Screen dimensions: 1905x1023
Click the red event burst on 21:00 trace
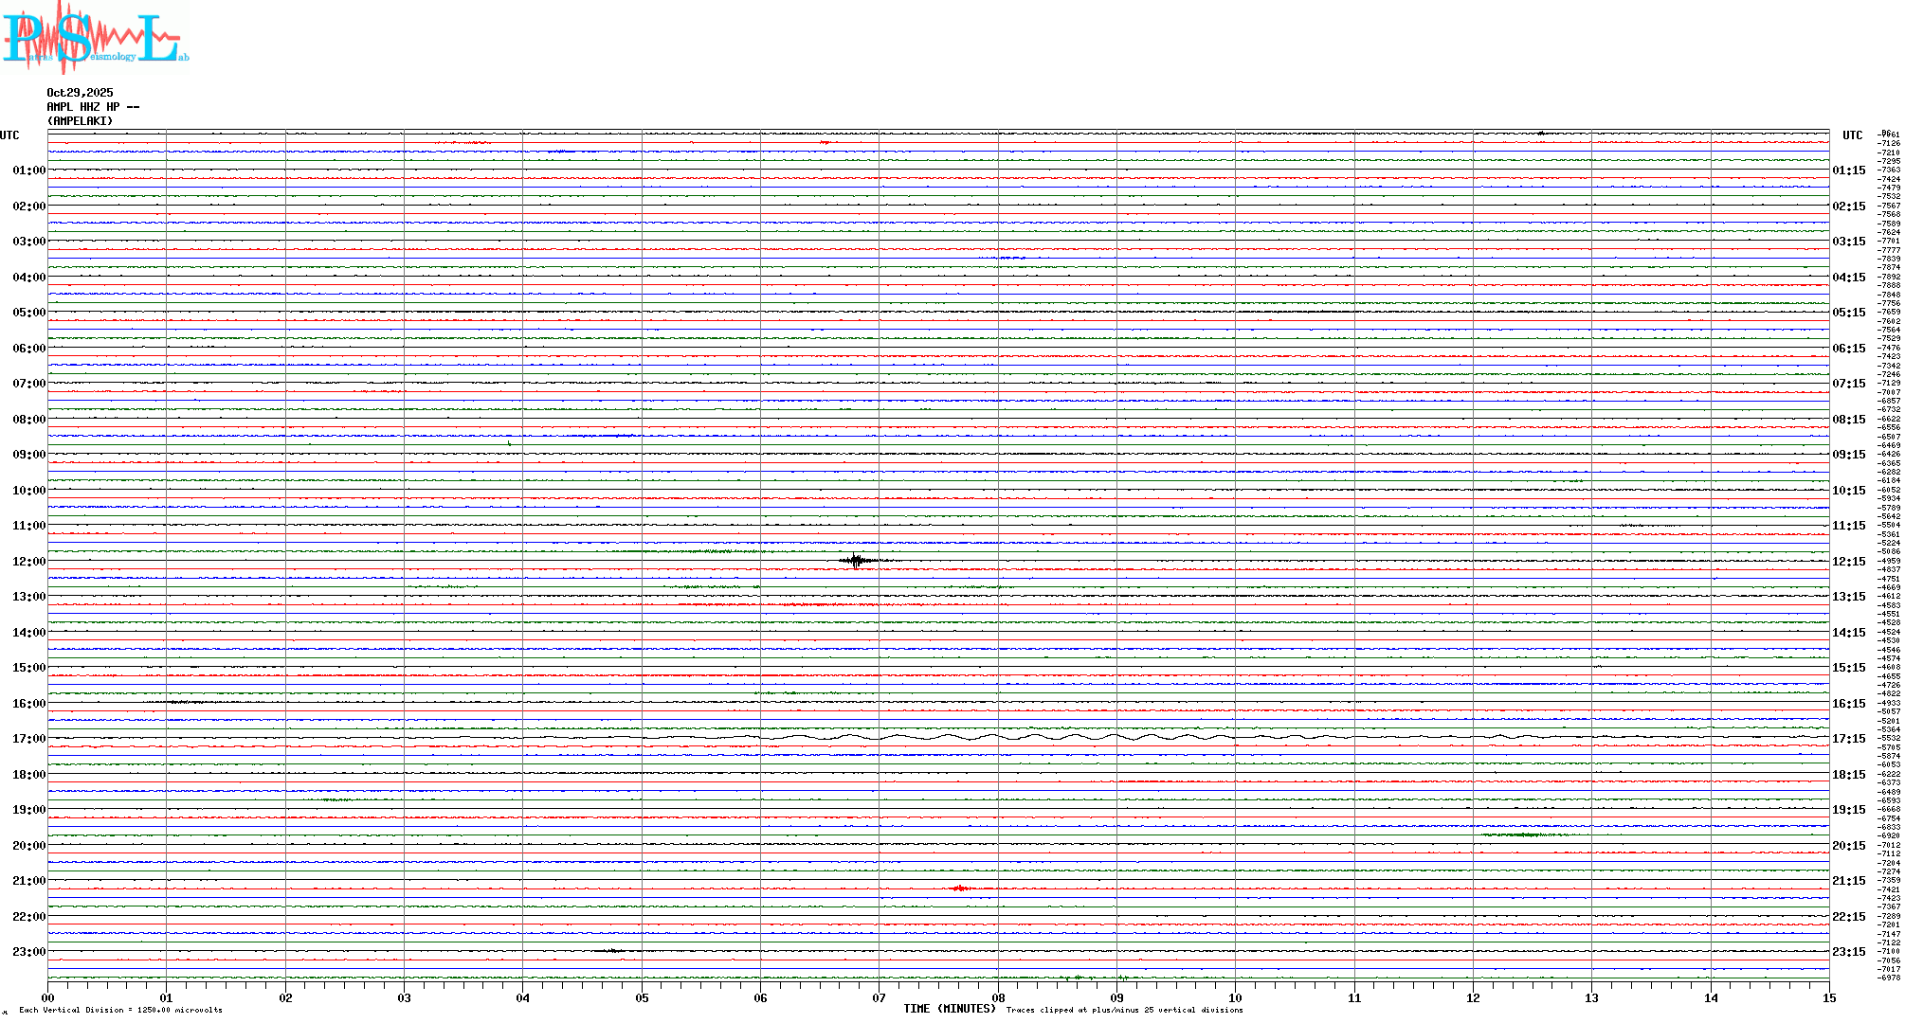(960, 888)
